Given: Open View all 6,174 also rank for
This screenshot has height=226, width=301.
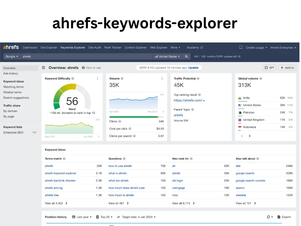Looking at the screenshot, I should click(x=183, y=203).
